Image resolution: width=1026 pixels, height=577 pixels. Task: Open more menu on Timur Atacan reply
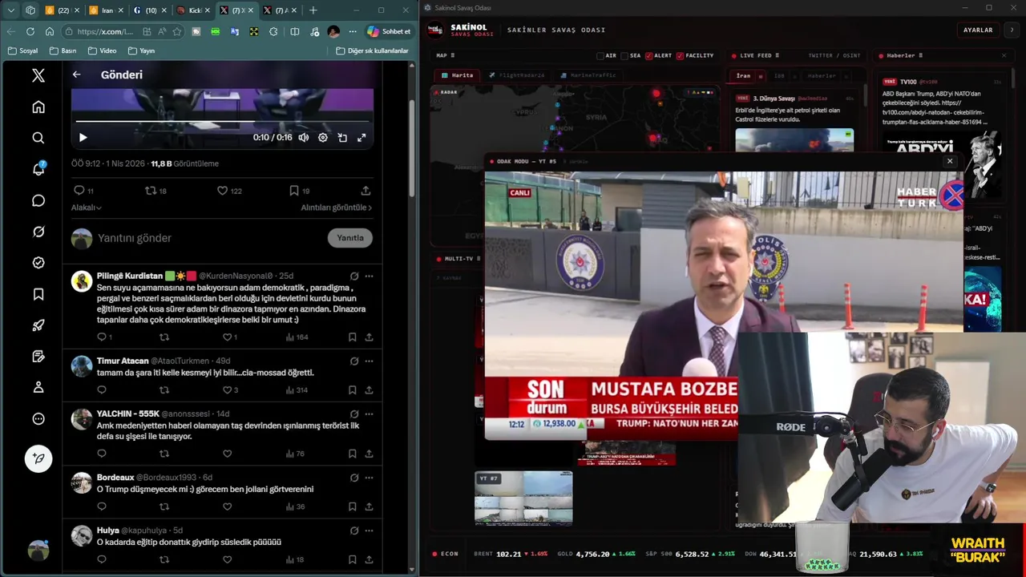tap(369, 361)
